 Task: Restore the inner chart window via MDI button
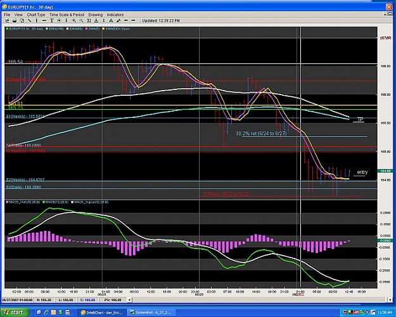[x=388, y=15]
